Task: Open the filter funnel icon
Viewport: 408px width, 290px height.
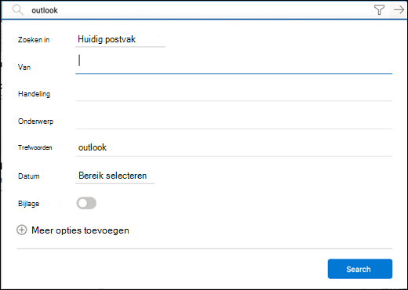Action: [x=379, y=10]
